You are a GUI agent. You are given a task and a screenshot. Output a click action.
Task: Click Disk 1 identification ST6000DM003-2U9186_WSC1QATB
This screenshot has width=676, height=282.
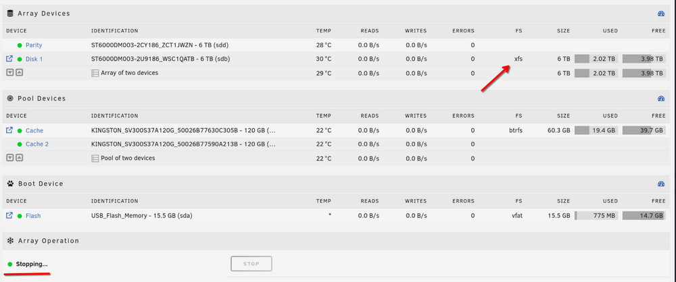[x=142, y=59]
